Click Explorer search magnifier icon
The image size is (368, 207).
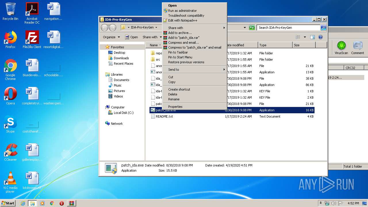(x=323, y=28)
